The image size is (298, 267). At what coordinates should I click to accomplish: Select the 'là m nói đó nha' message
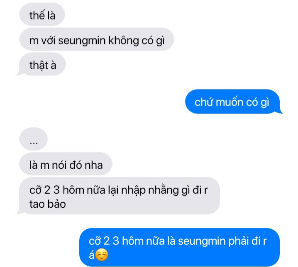[x=66, y=164]
